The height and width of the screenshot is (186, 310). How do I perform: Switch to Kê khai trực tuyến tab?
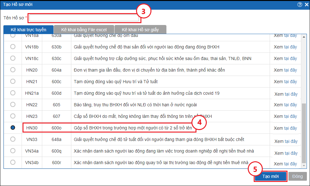point(28,30)
